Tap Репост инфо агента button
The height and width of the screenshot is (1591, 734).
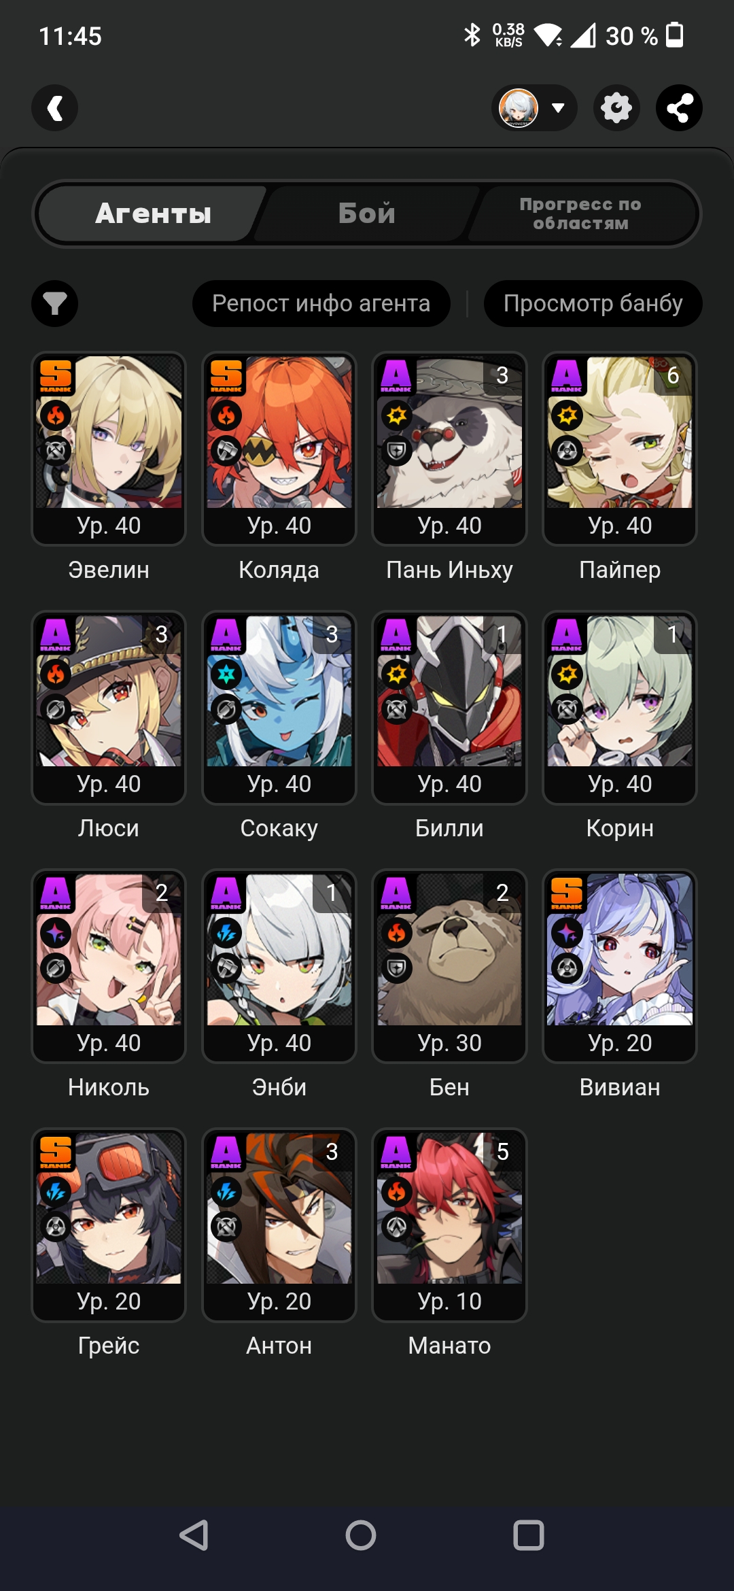(321, 303)
